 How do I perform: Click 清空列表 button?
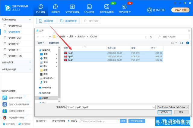click(91, 21)
